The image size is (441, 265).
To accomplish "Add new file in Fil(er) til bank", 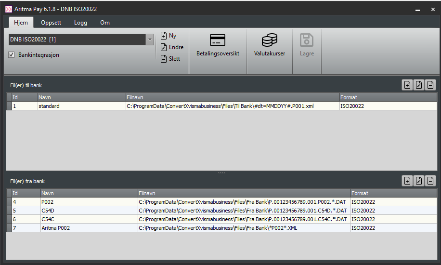I will (407, 85).
